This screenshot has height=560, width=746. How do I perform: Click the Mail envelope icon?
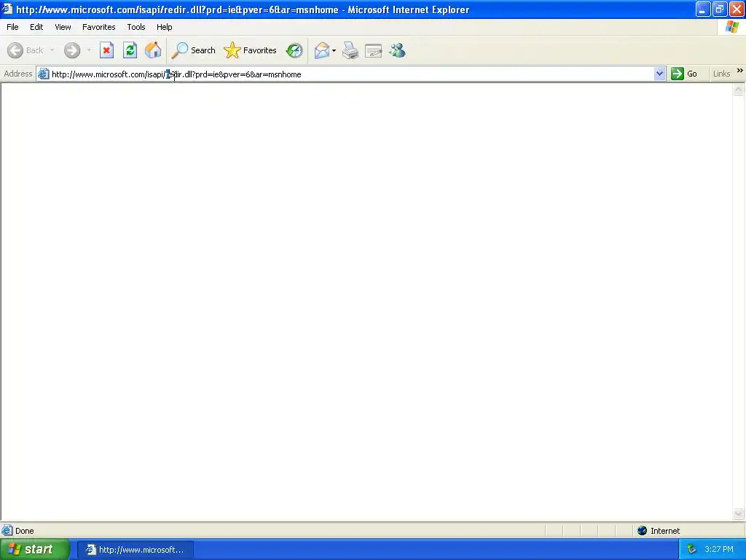tap(321, 50)
